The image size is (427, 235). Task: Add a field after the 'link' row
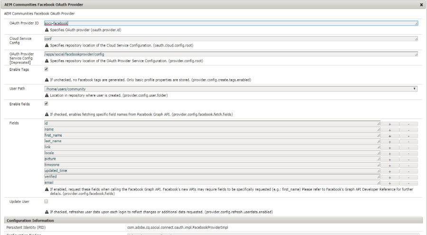click(390, 148)
